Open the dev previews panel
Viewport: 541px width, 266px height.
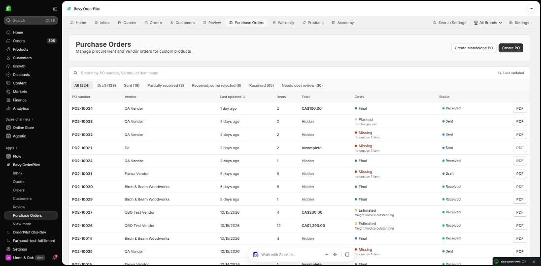pos(510,262)
